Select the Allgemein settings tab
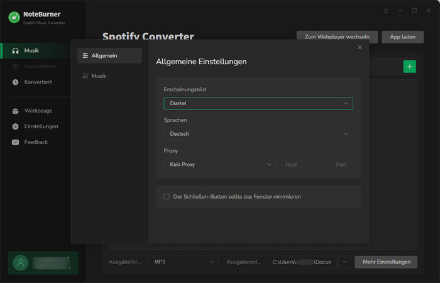Image resolution: width=440 pixels, height=283 pixels. (x=109, y=55)
